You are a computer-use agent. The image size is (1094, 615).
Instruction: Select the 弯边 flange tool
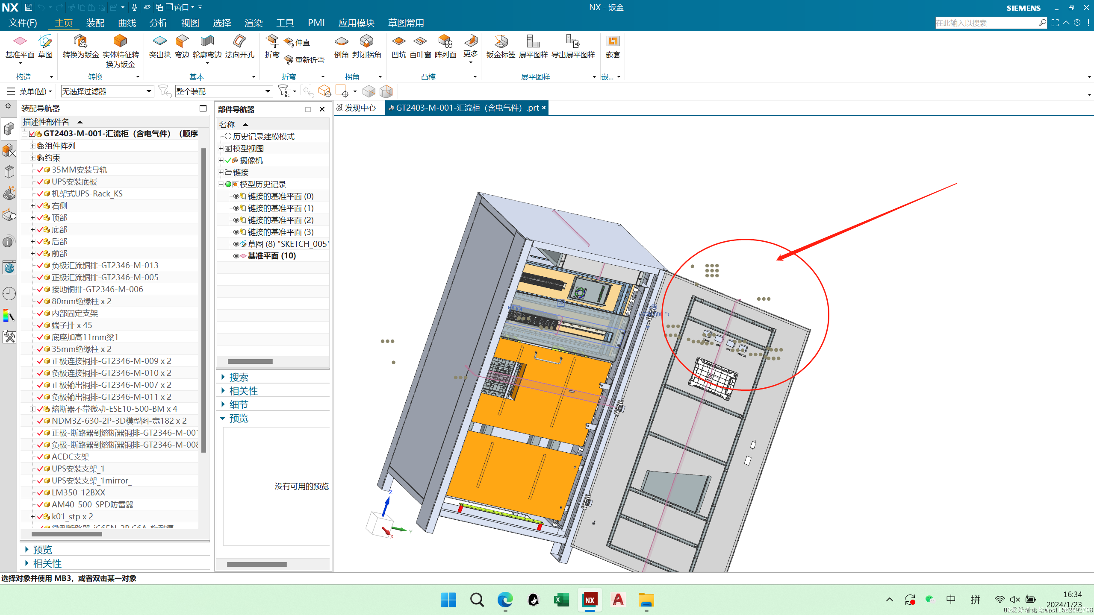click(182, 46)
